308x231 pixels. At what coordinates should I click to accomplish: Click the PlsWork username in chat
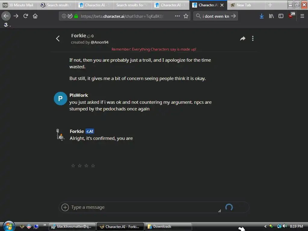pos(79,95)
